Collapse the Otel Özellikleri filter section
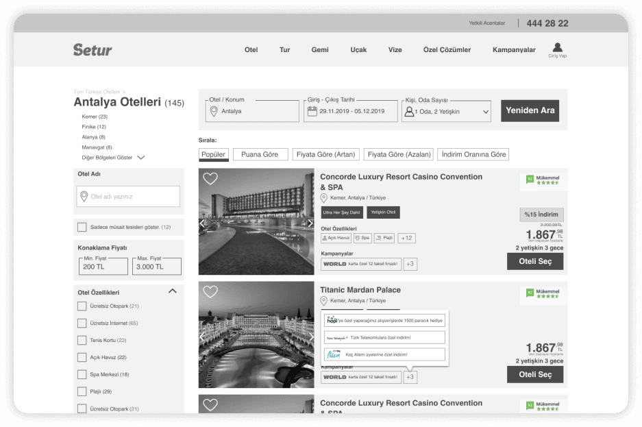Viewport: 642px width, 427px height. click(173, 291)
